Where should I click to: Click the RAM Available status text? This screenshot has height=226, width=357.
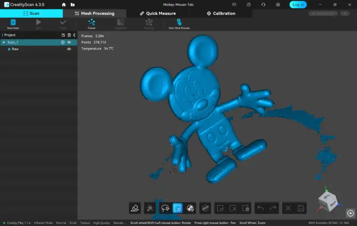pos(329,223)
